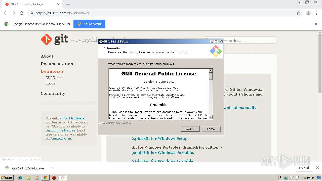This screenshot has height=181, width=322.
Task: Open options for the Git-2.24.1.2-32-bit.exe download
Action: (52, 168)
